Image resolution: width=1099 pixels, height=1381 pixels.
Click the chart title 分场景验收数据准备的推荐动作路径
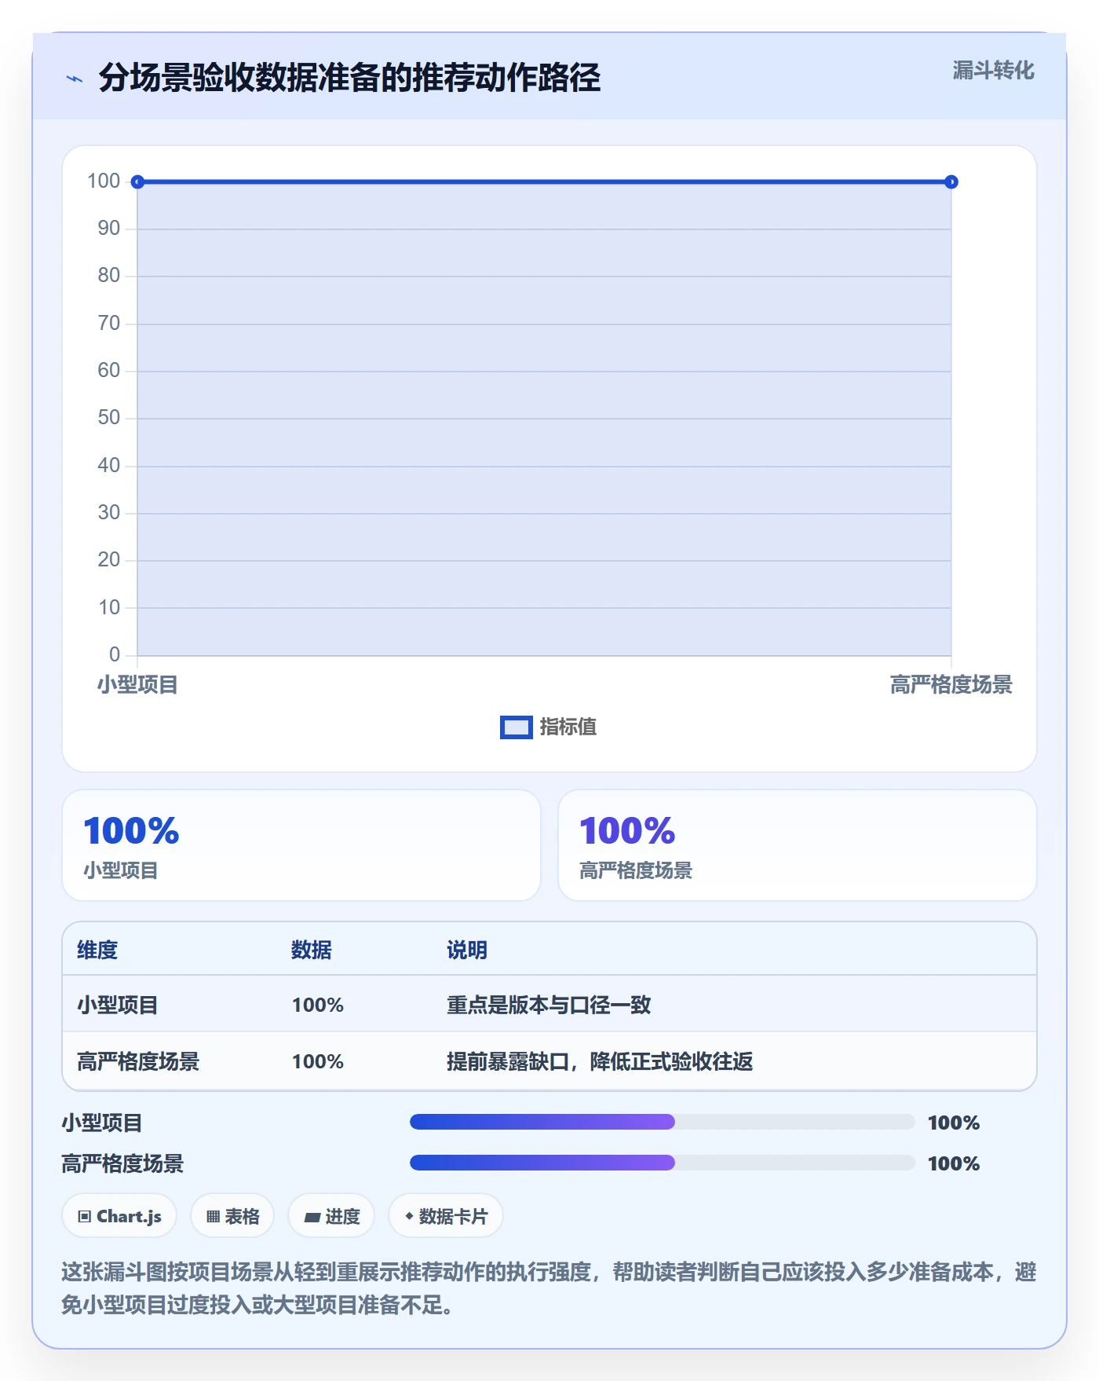tap(349, 78)
